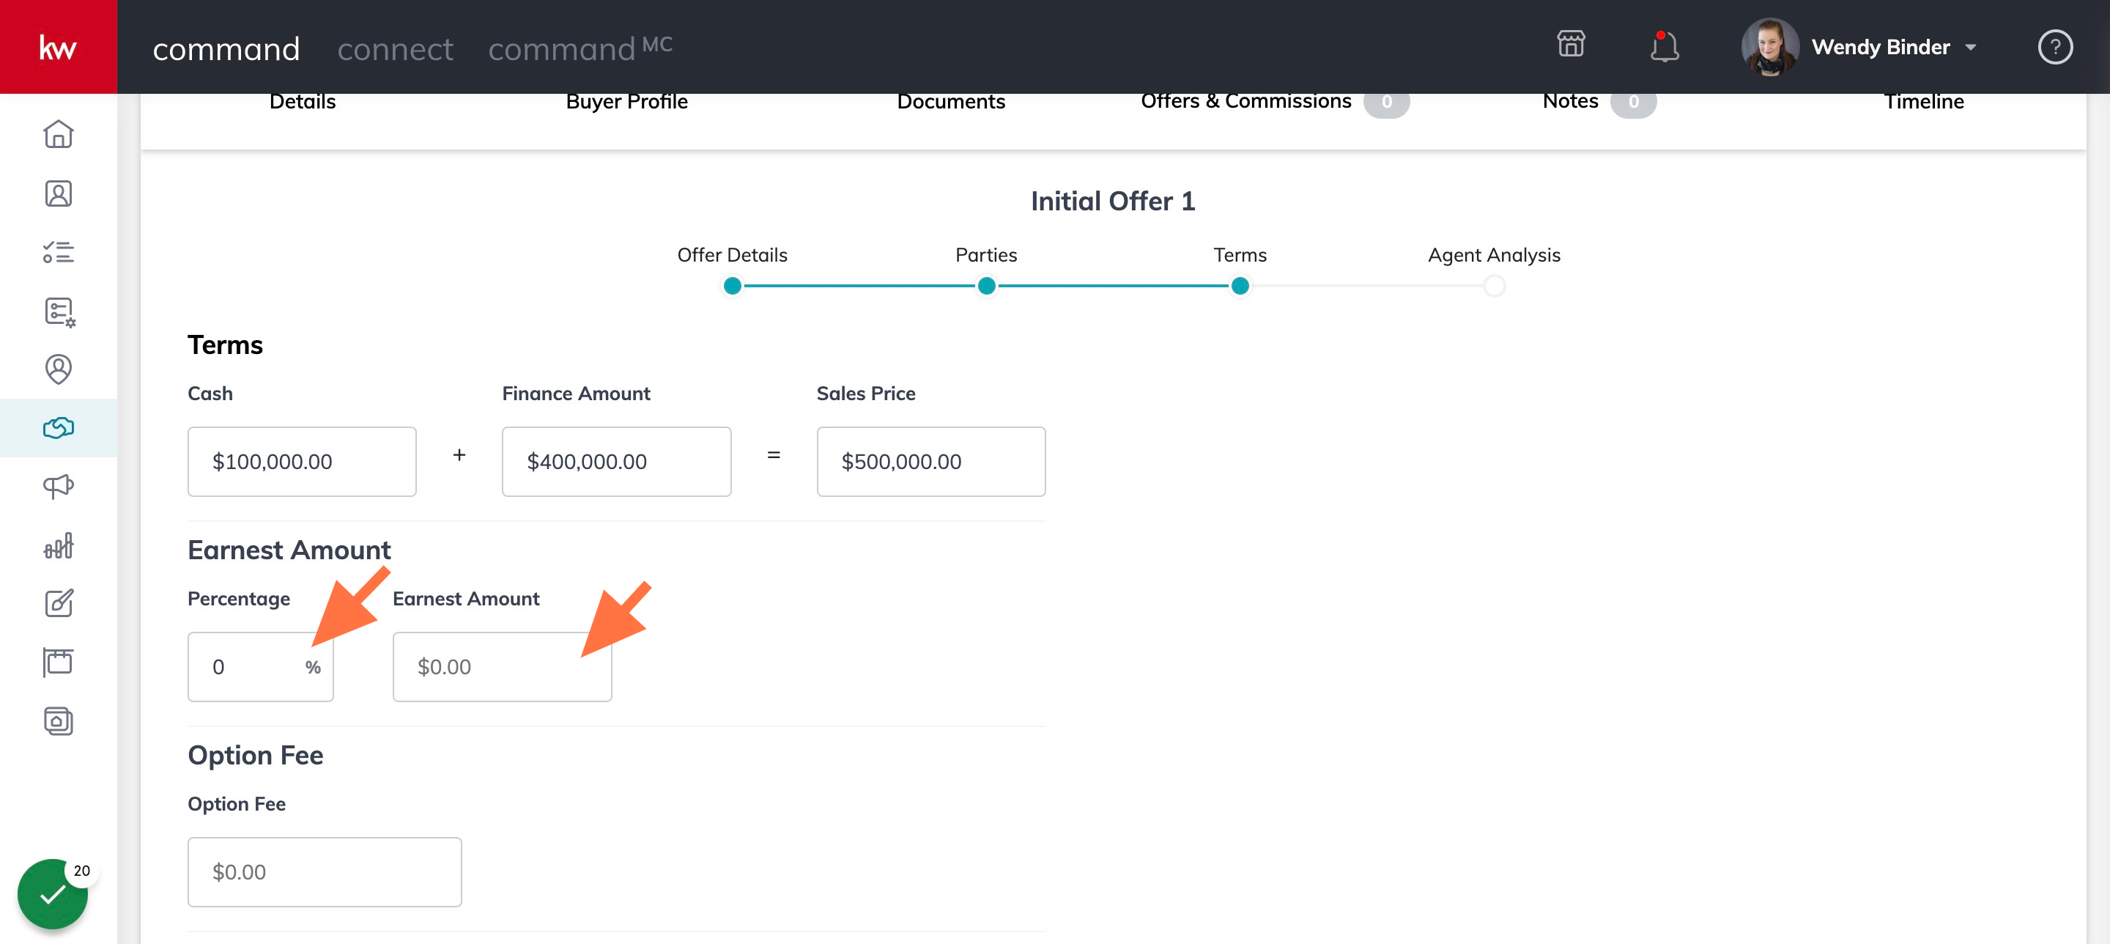Open the Reports chart sidebar icon
The height and width of the screenshot is (944, 2110).
pyautogui.click(x=58, y=546)
